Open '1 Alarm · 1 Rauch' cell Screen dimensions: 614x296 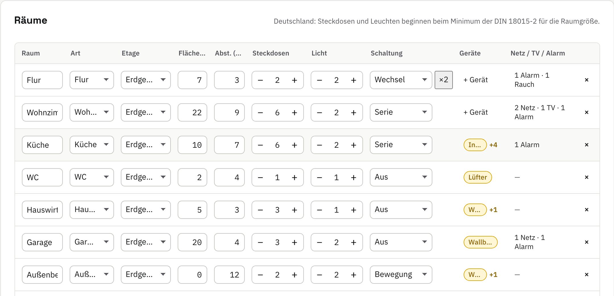532,80
